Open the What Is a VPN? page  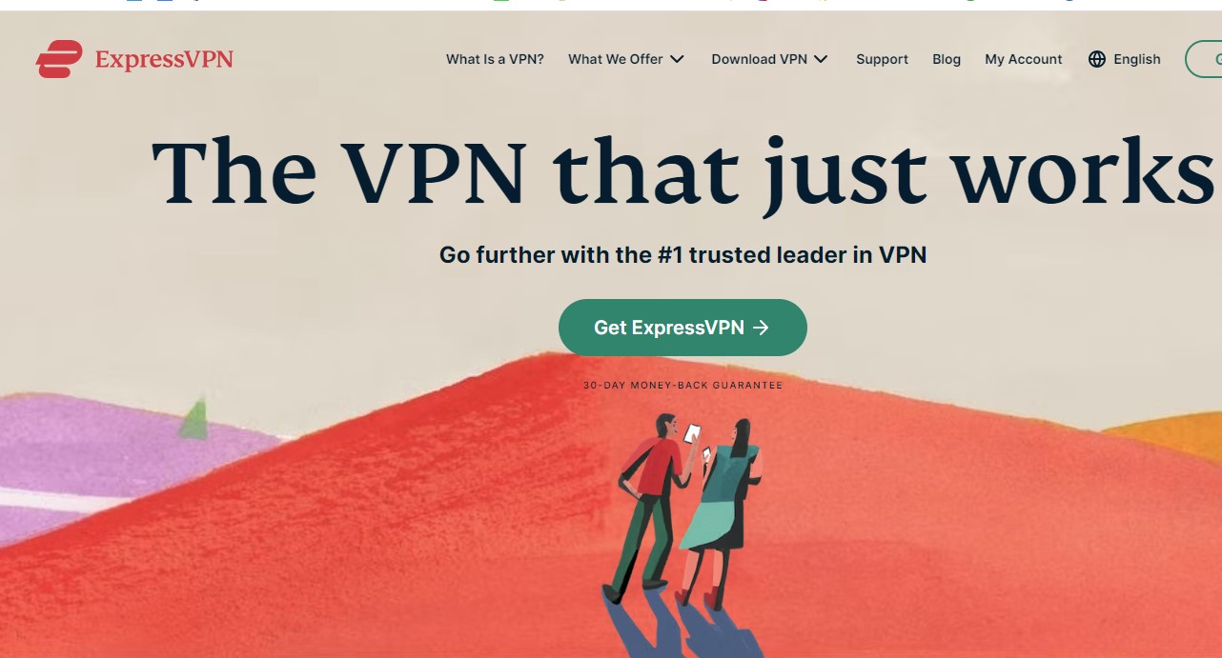[x=495, y=59]
